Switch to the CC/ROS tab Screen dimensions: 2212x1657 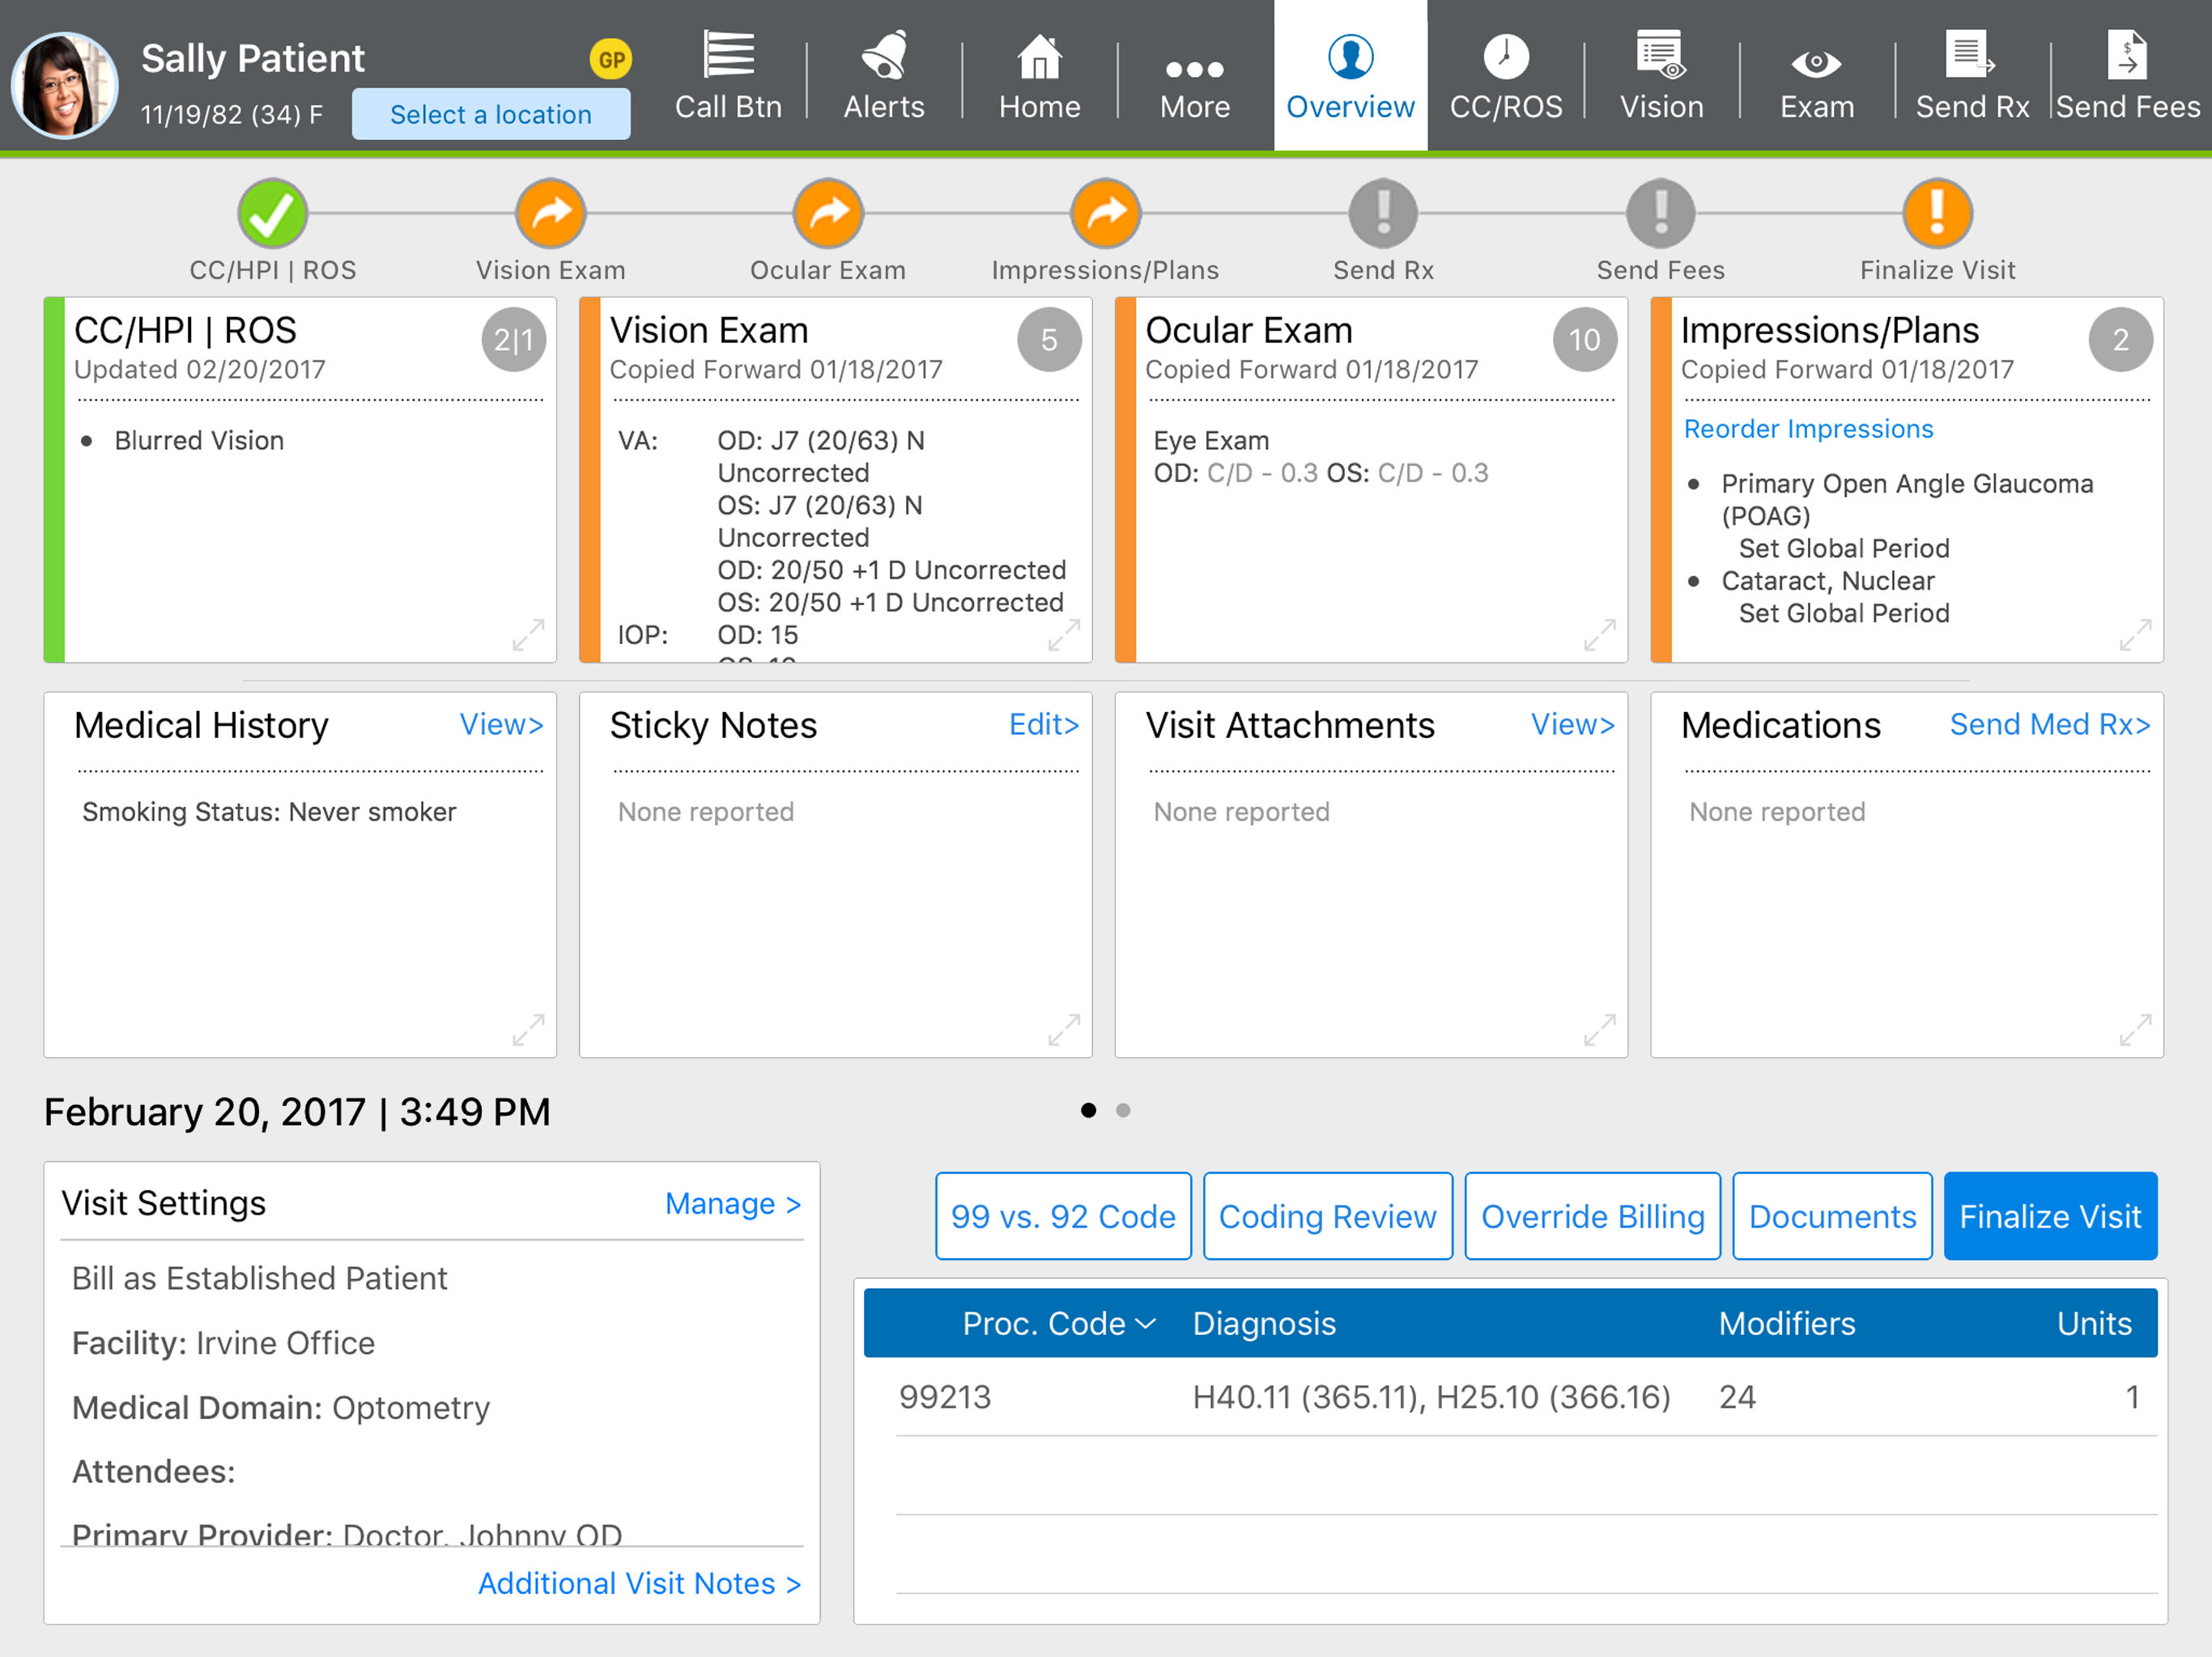pos(1506,75)
